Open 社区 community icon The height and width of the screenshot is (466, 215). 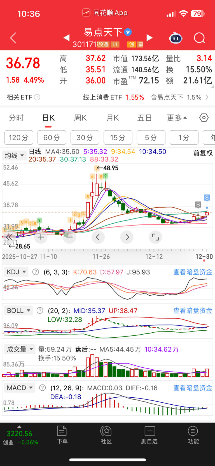point(106,435)
